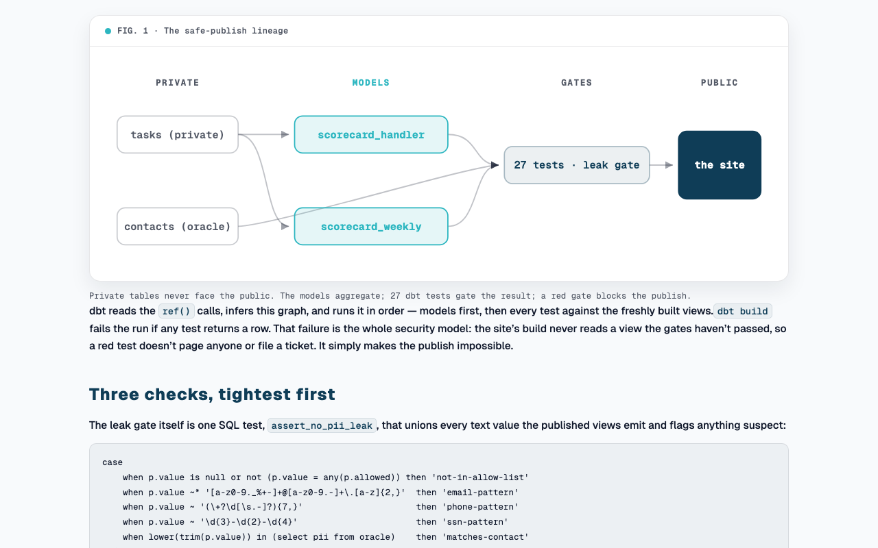Click the "case" keyword in the code block

coord(112,462)
